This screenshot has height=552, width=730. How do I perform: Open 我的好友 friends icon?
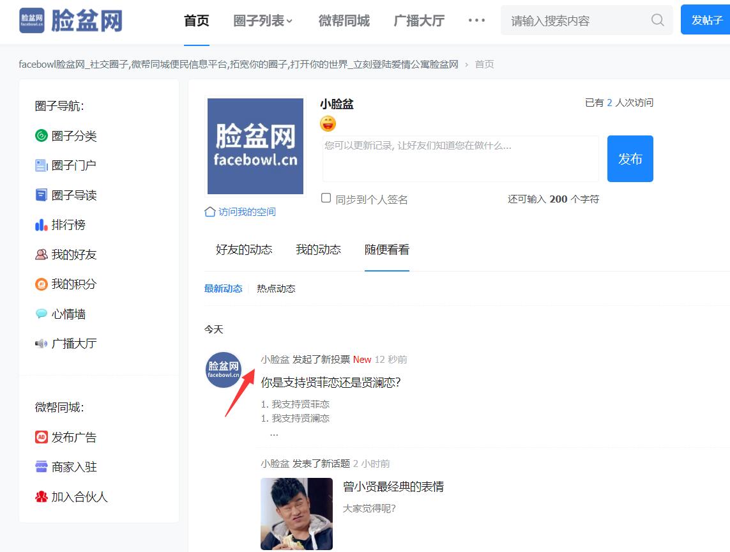[42, 254]
